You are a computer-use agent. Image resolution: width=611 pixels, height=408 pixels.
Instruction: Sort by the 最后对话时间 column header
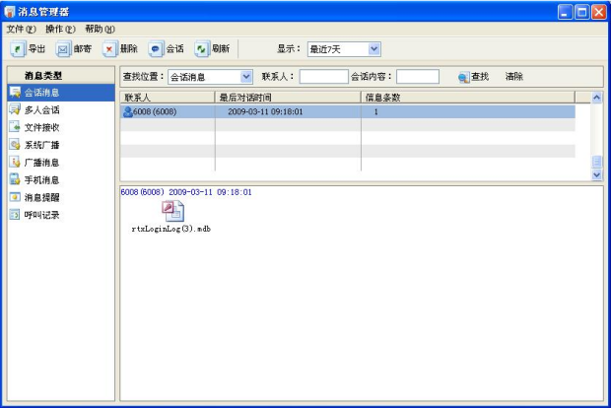(x=288, y=98)
